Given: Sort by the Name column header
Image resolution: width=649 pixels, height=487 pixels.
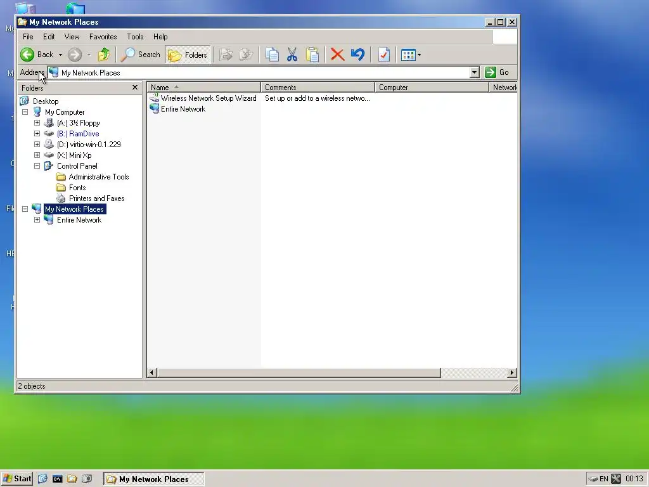Looking at the screenshot, I should [204, 88].
